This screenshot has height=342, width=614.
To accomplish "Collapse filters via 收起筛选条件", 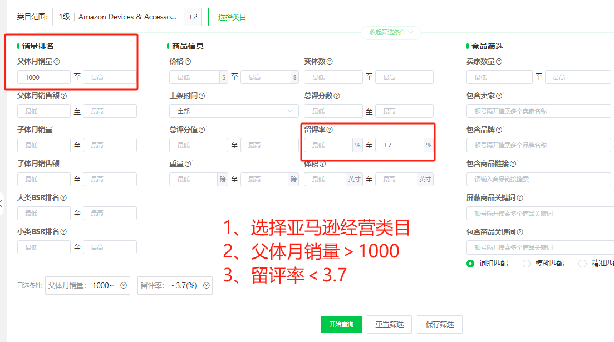I will (x=391, y=32).
